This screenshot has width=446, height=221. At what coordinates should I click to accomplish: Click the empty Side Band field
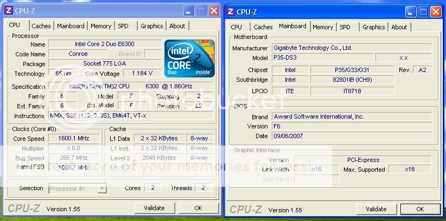point(316,179)
